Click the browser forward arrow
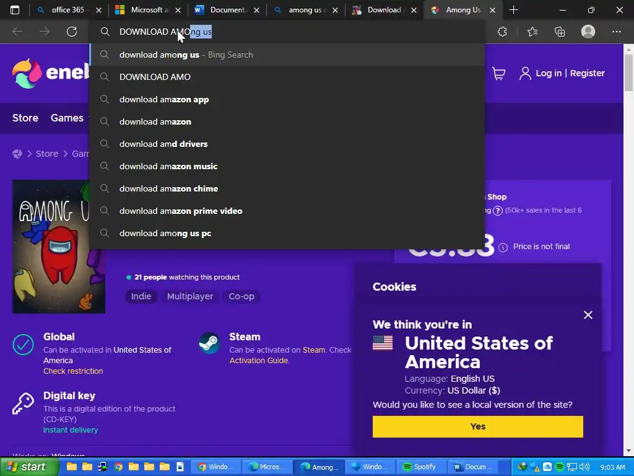 (45, 32)
